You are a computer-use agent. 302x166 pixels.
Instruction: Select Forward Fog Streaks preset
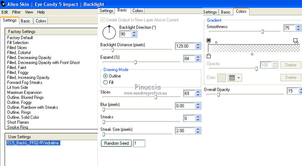(x=25, y=82)
